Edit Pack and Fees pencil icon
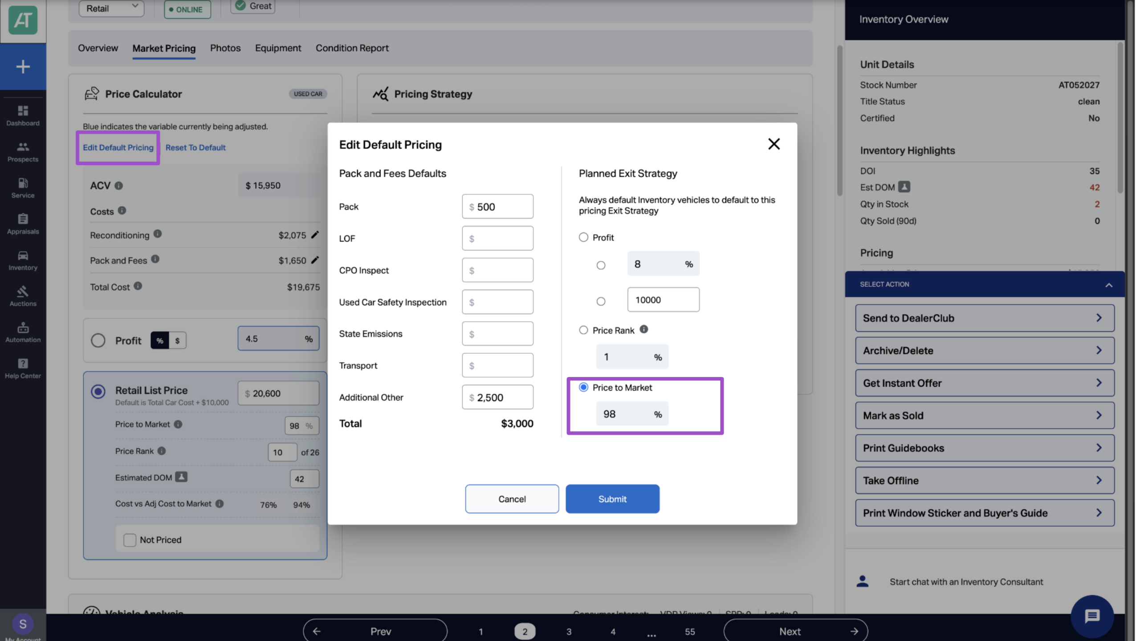 pos(315,260)
